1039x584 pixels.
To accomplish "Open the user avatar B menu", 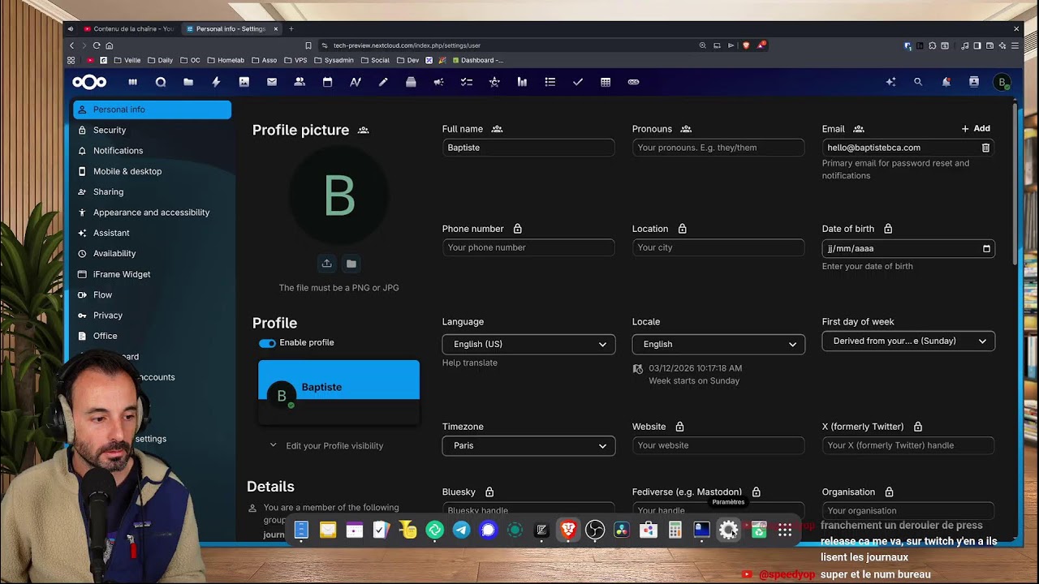I will [1002, 82].
